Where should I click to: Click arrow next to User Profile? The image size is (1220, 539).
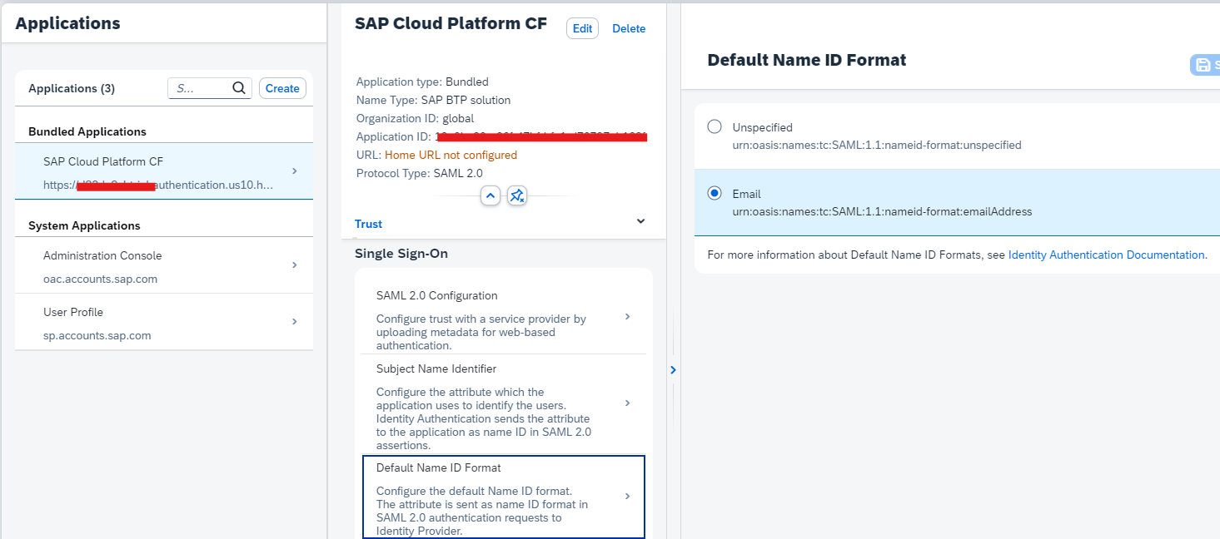[295, 322]
